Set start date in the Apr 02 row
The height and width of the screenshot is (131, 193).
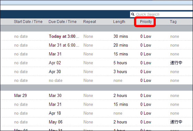tap(21, 63)
